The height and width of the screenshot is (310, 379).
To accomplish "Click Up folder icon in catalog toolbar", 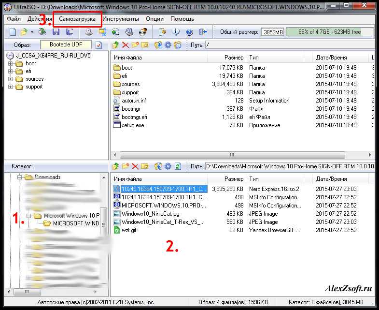I will [x=116, y=166].
